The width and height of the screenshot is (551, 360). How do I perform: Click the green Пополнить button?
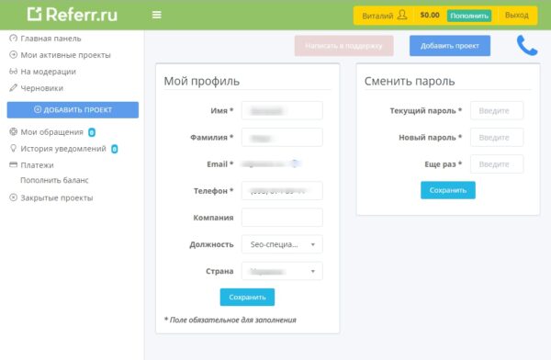(x=469, y=16)
